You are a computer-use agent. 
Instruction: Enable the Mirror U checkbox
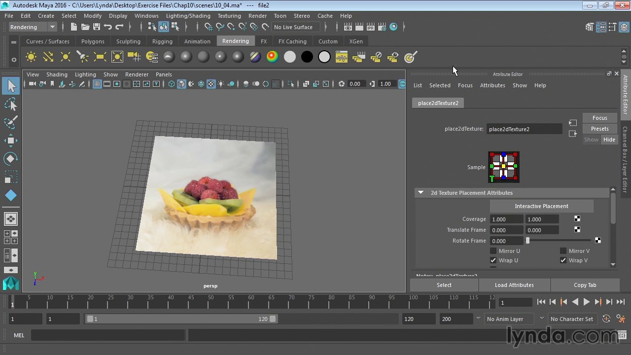pyautogui.click(x=493, y=251)
